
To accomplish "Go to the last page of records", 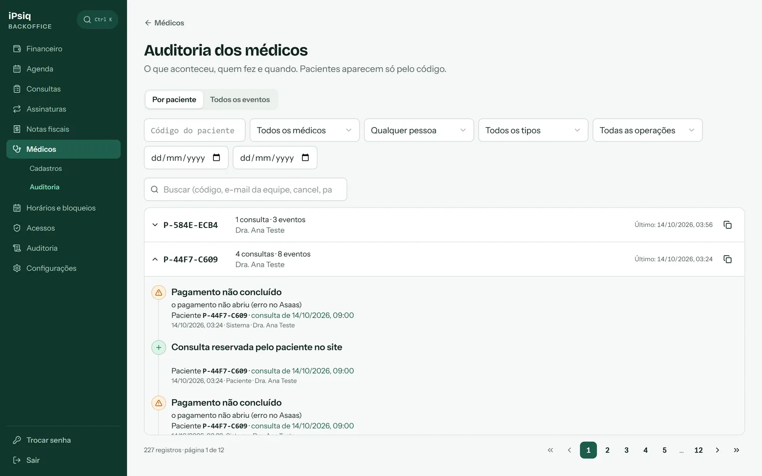I will pyautogui.click(x=736, y=450).
